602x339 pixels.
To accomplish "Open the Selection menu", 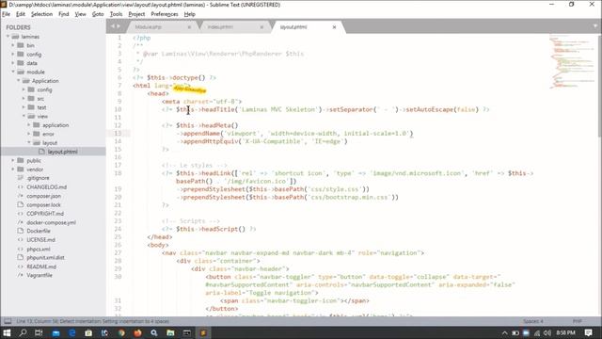I will tap(41, 14).
